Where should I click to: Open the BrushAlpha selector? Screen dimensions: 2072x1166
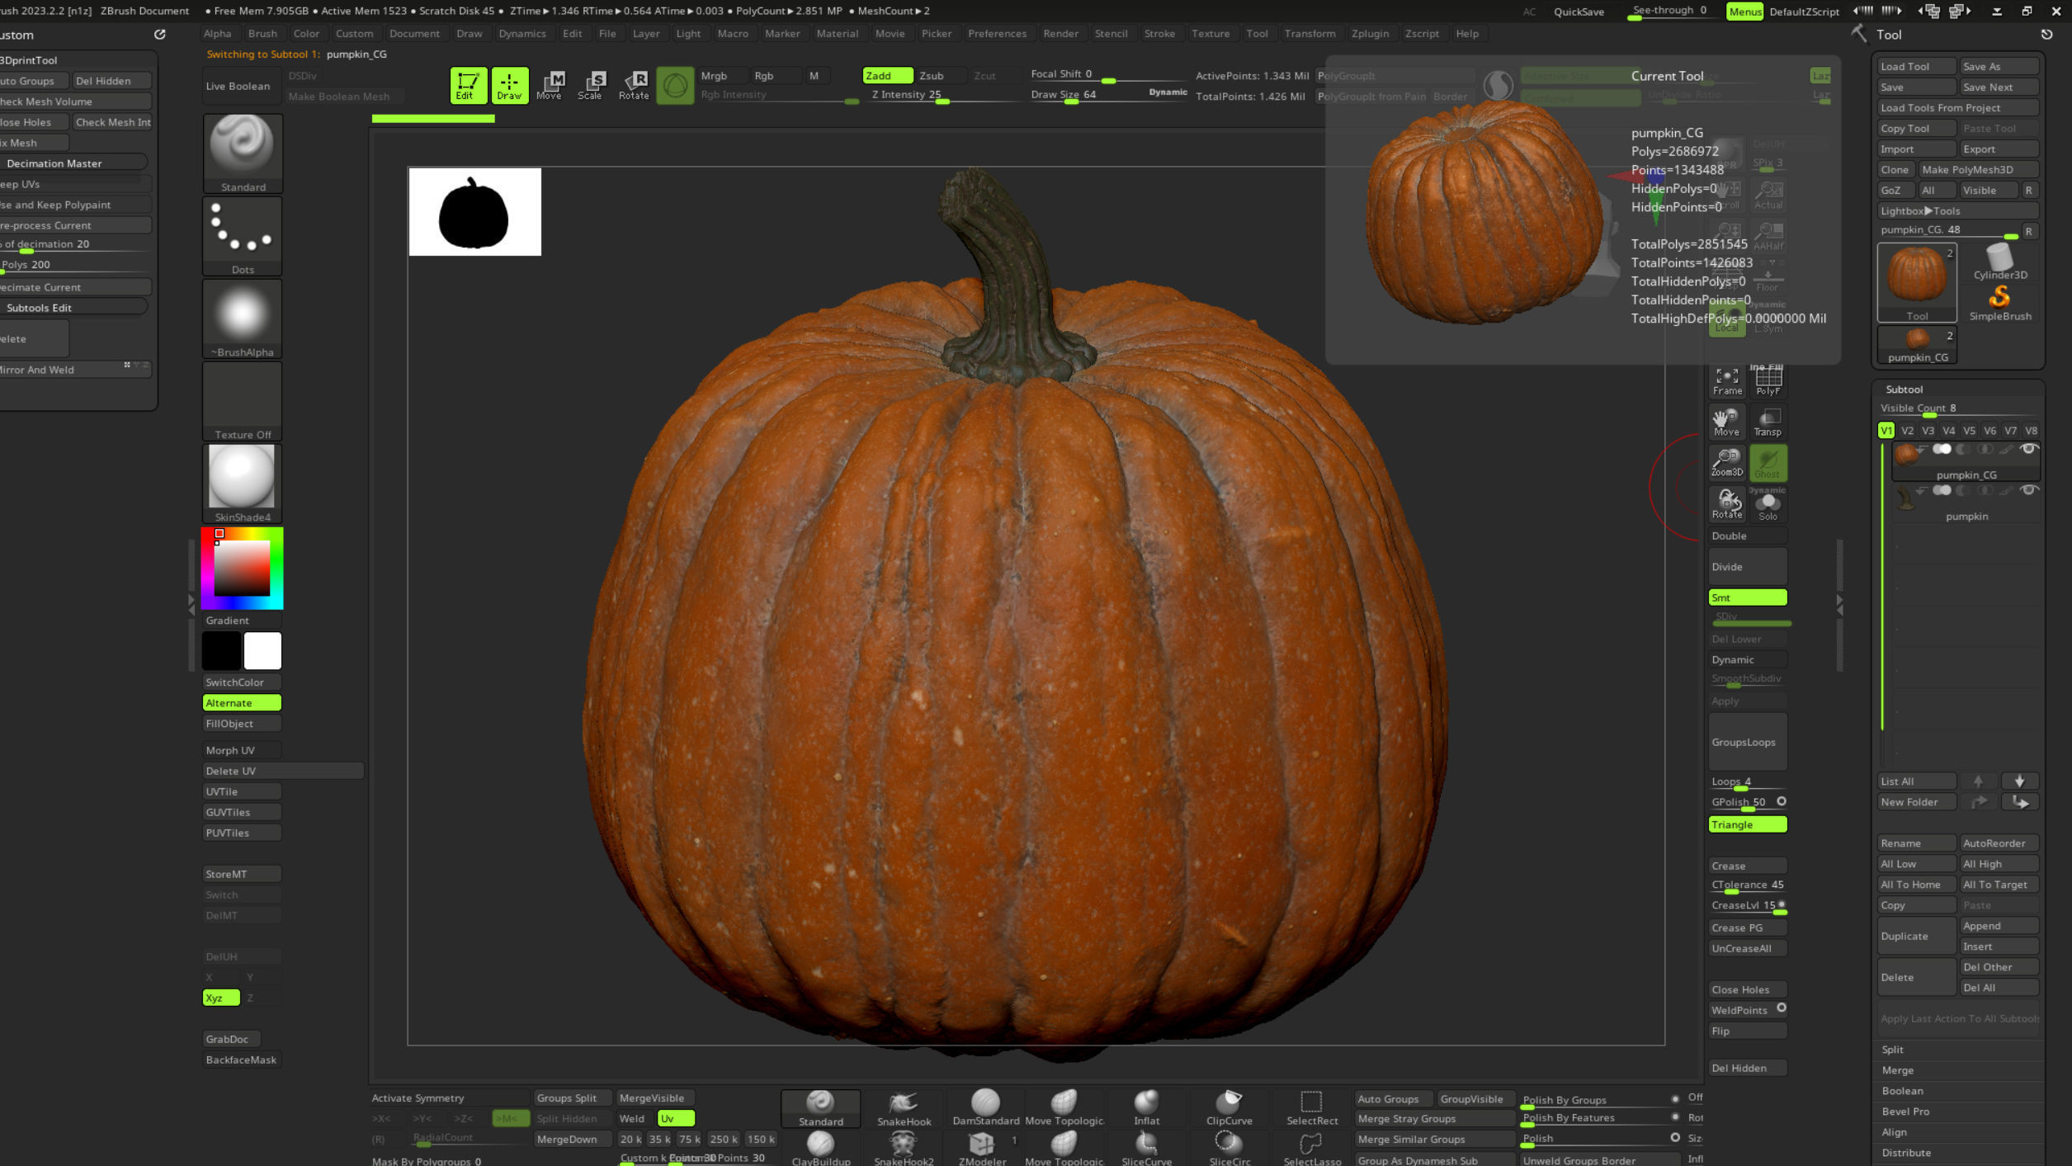point(243,318)
